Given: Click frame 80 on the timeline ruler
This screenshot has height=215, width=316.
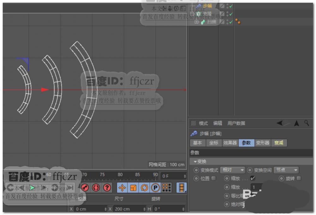Looking at the screenshot, I should tap(120, 174).
